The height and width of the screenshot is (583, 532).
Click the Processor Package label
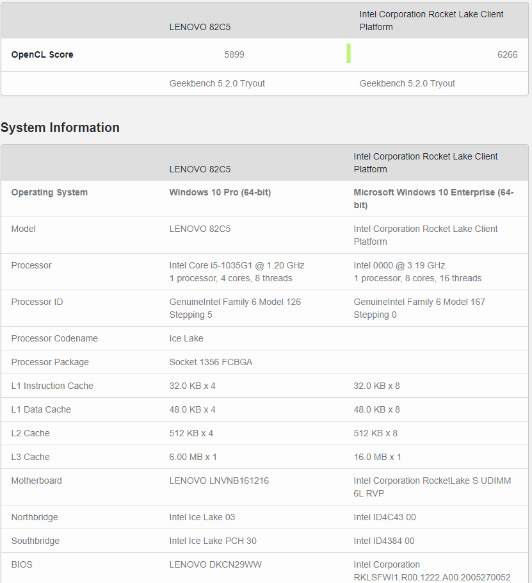[50, 362]
